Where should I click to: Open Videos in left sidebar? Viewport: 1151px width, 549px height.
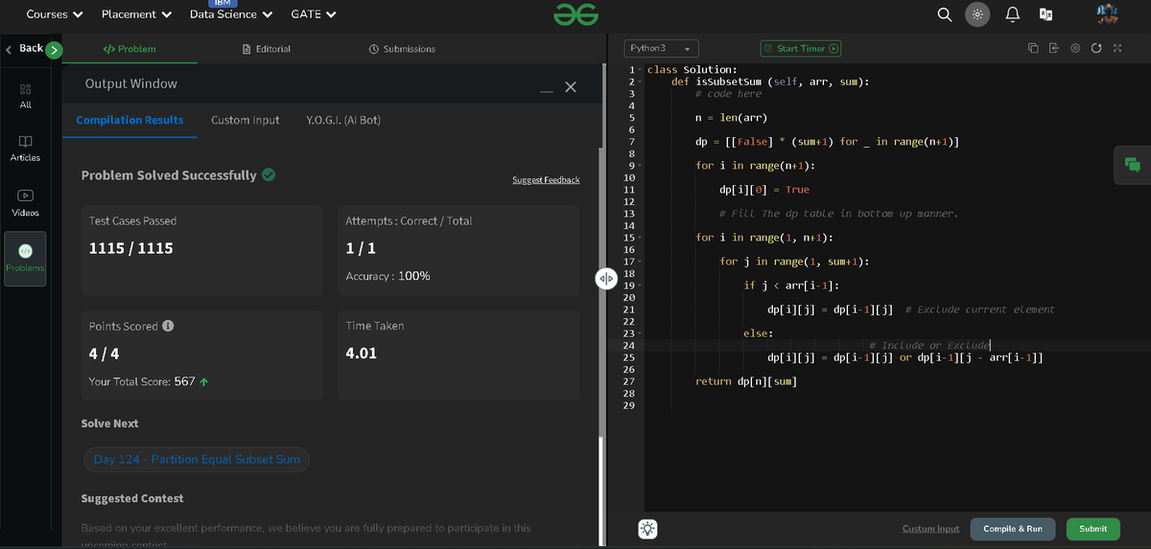point(25,202)
